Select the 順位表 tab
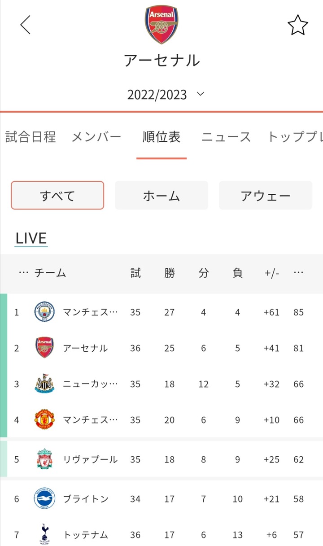 tap(161, 137)
